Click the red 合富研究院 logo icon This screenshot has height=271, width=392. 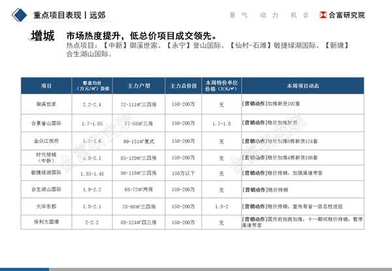[323, 15]
